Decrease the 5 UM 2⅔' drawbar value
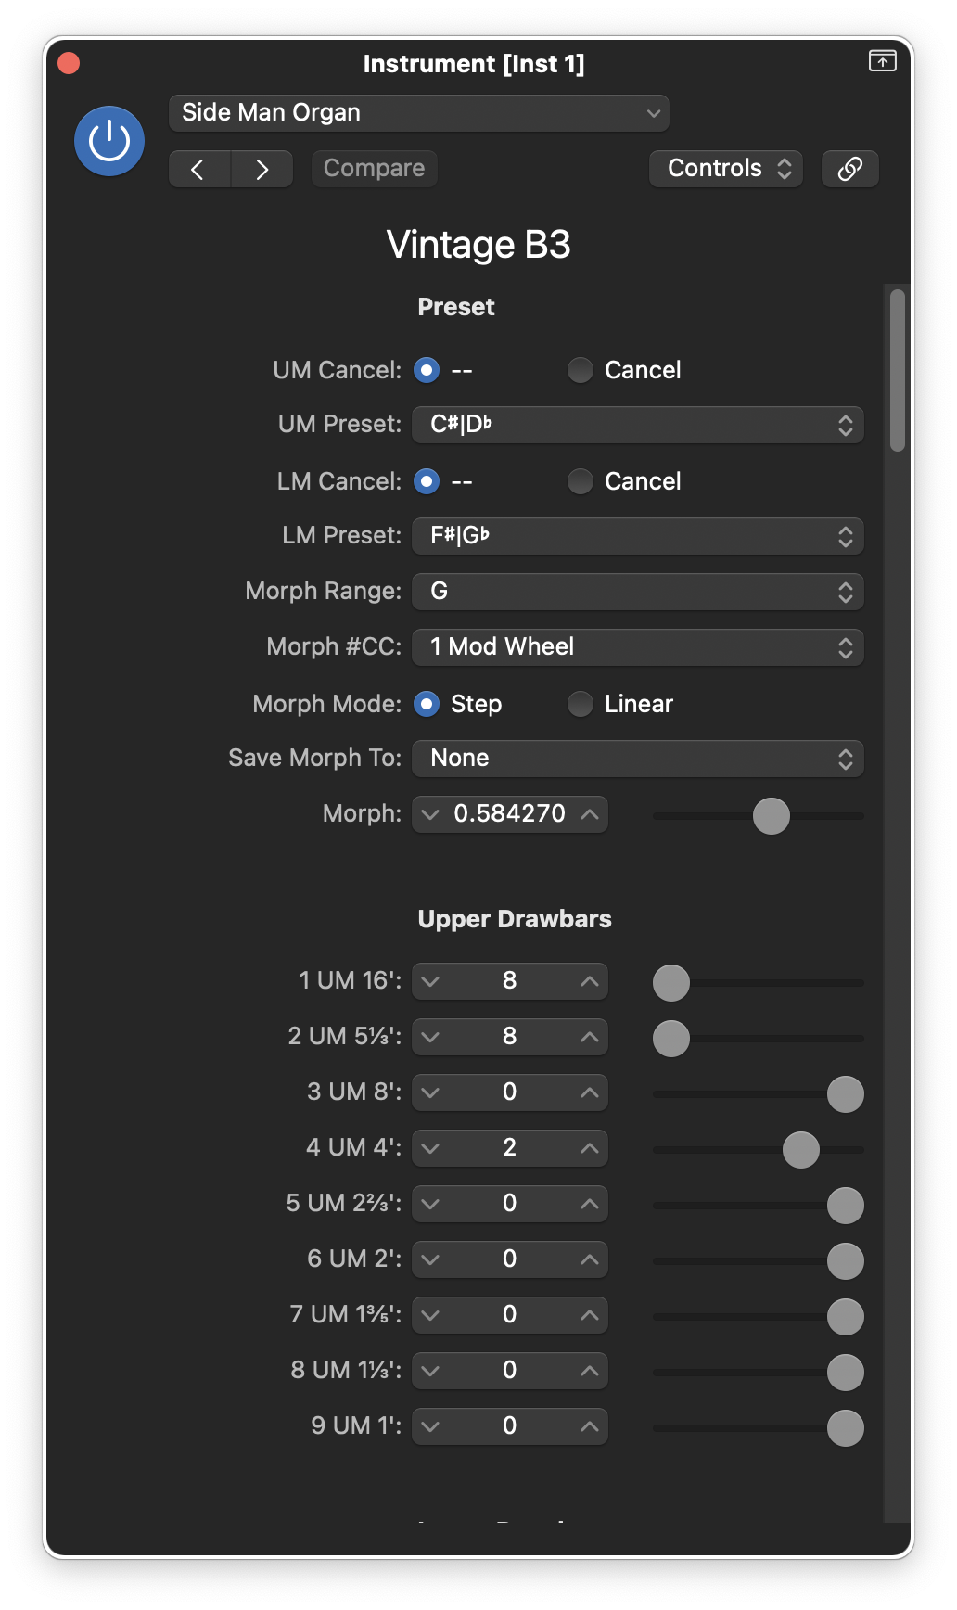The width and height of the screenshot is (957, 1610). click(430, 1204)
